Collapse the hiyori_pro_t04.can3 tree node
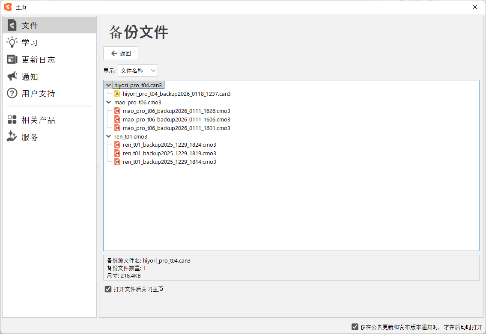 [x=109, y=85]
